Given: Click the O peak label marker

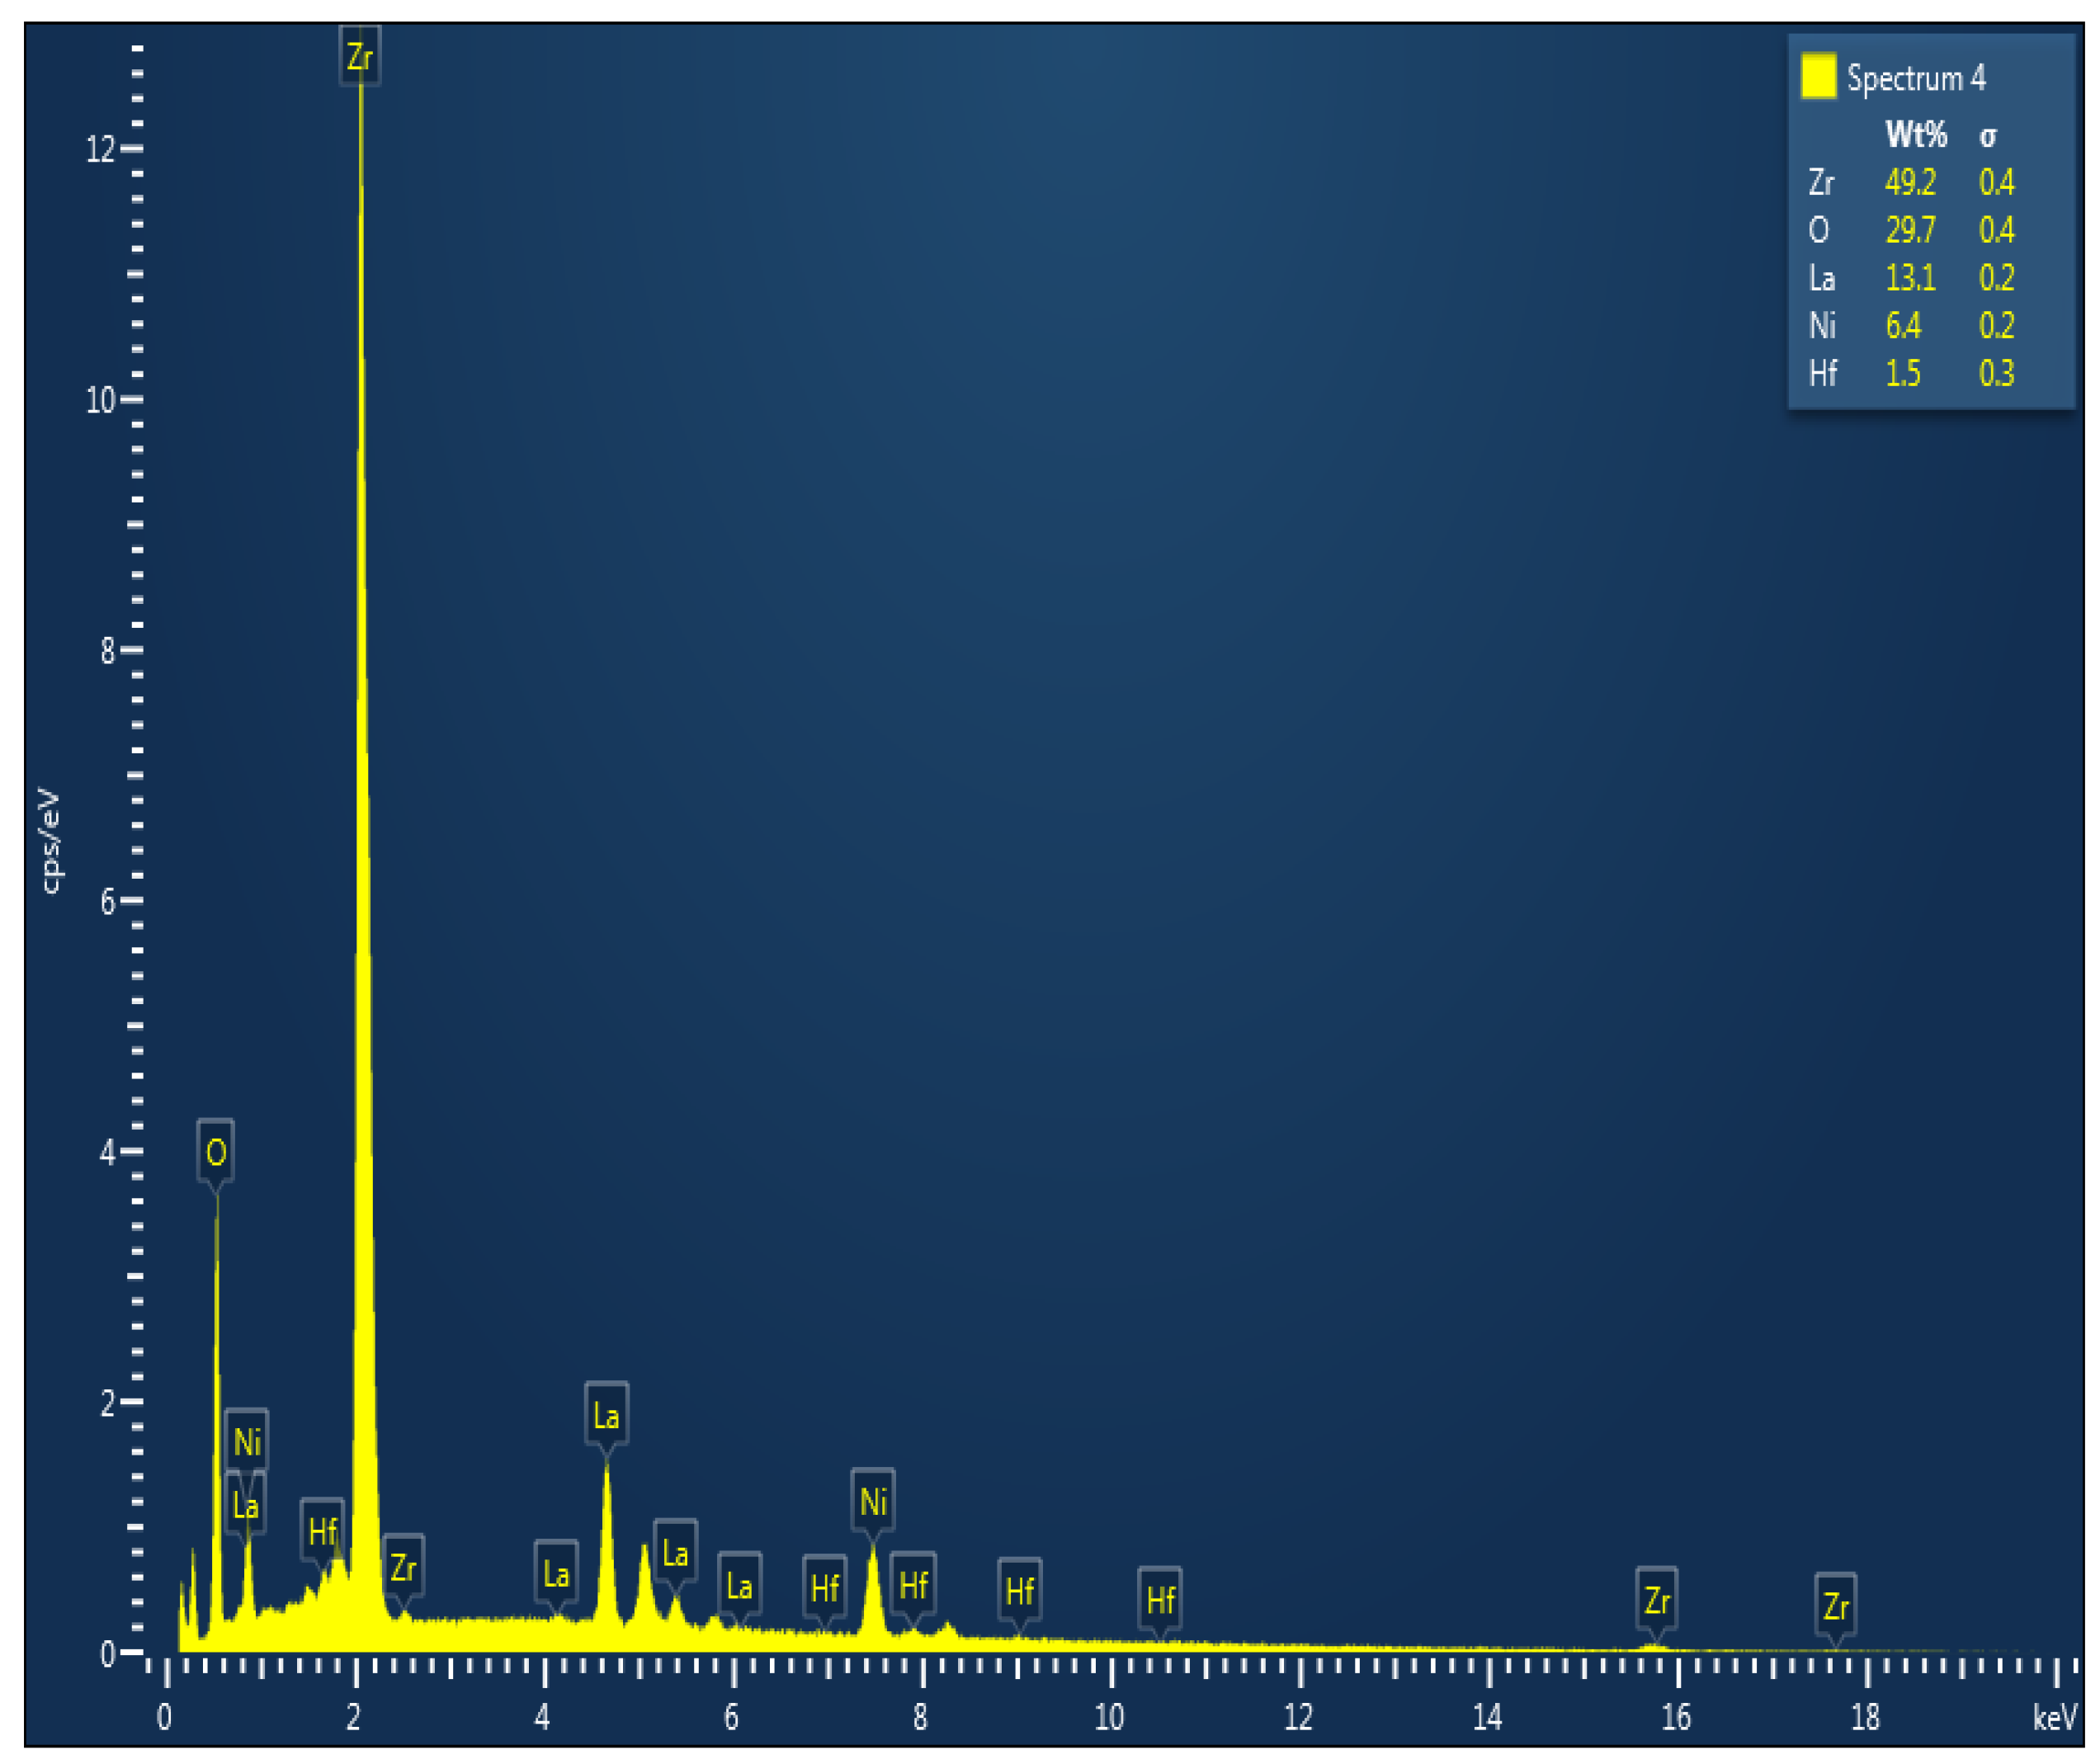Looking at the screenshot, I should (216, 1153).
